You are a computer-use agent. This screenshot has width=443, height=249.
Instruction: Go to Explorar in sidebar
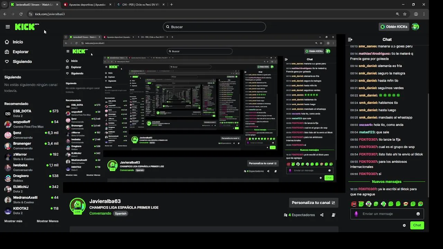[x=21, y=52]
